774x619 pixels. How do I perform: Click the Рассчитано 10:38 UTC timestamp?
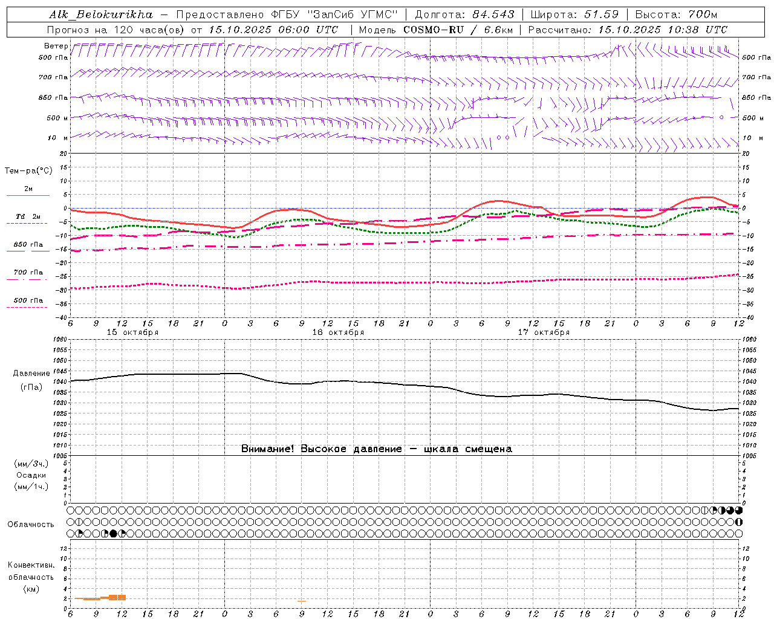pyautogui.click(x=698, y=30)
